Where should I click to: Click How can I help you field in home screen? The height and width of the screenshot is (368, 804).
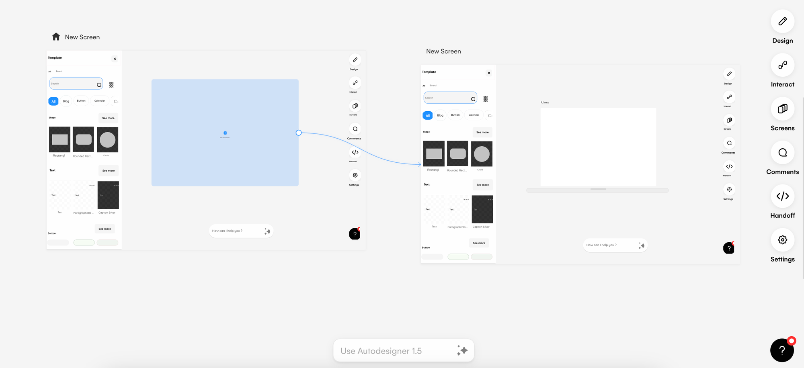(x=241, y=231)
